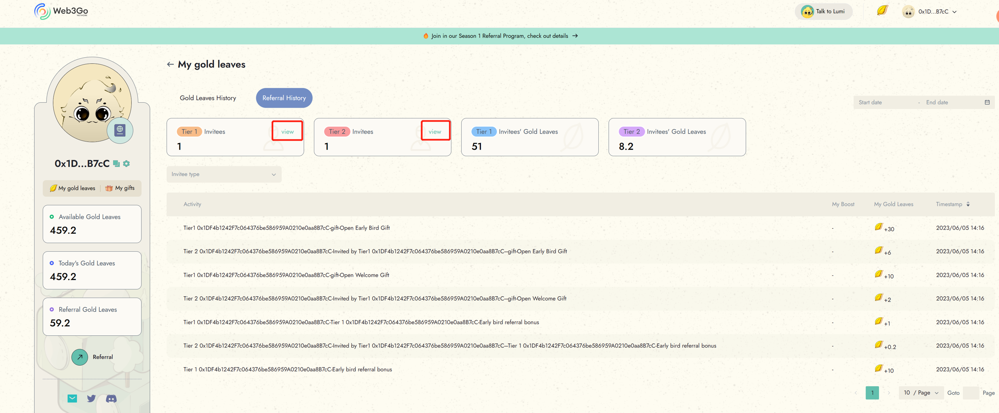Expand the Invitee type dropdown
Viewport: 999px width, 413px height.
click(x=224, y=174)
